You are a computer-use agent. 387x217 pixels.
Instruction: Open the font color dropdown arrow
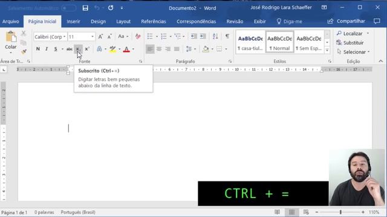pyautogui.click(x=133, y=49)
